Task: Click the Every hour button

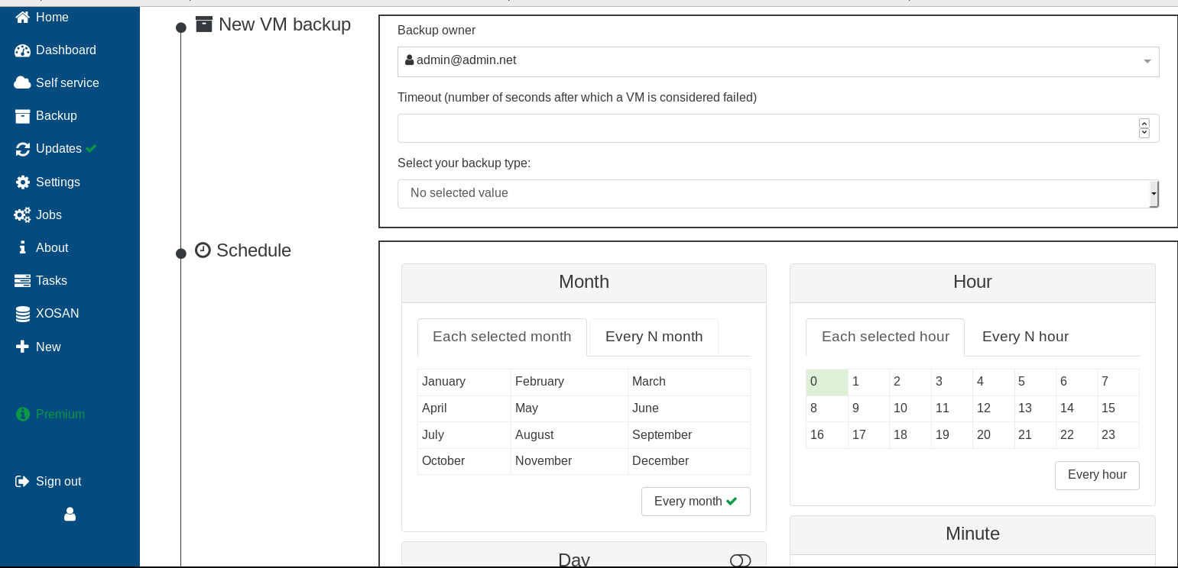Action: tap(1097, 476)
